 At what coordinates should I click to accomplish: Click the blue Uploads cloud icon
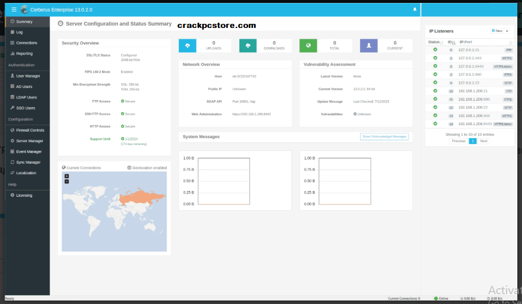click(x=188, y=45)
